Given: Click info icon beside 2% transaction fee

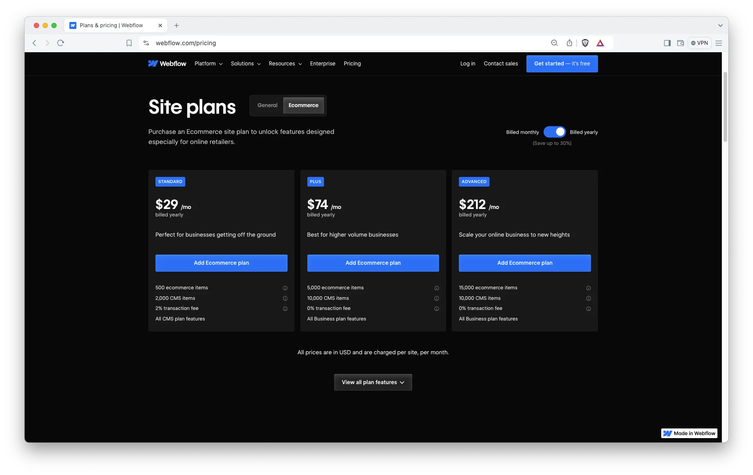Looking at the screenshot, I should (x=285, y=309).
